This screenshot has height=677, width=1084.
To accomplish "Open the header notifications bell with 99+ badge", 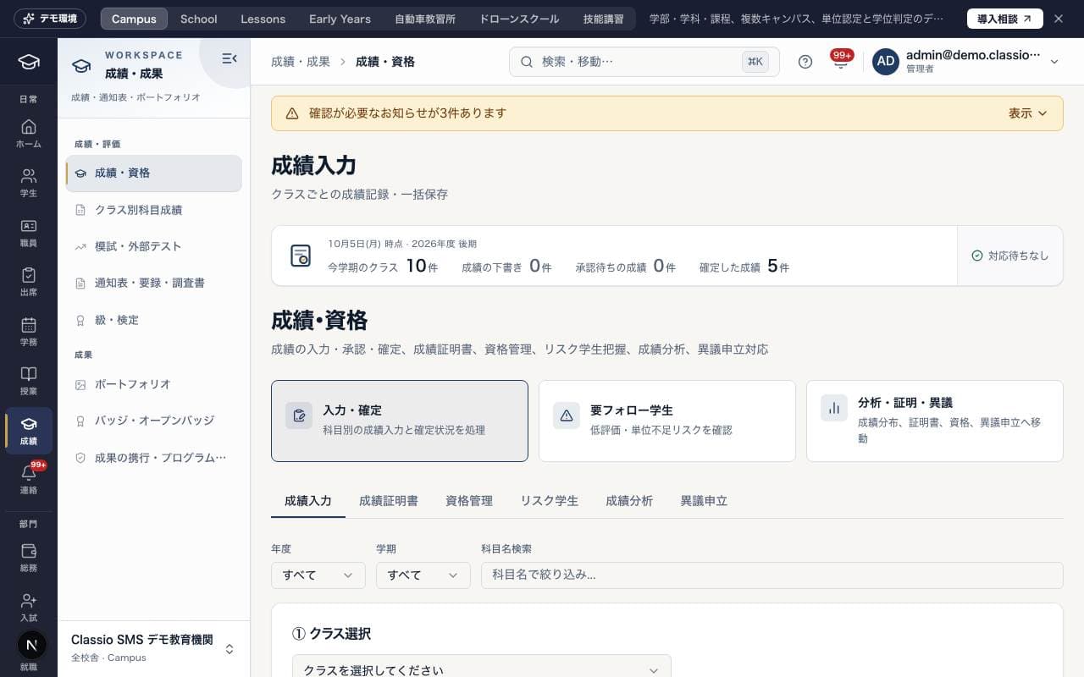I will tap(841, 62).
